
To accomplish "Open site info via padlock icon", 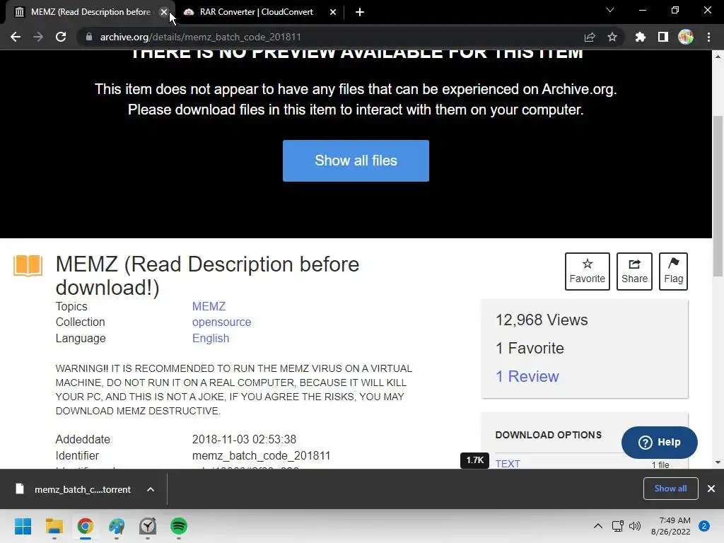I will coord(88,37).
